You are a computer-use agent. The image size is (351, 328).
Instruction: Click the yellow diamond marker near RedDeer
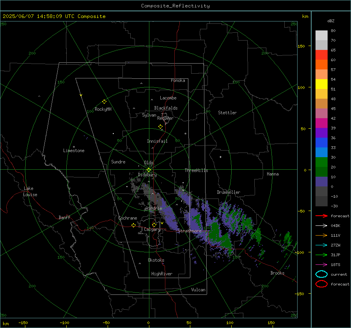(160, 127)
